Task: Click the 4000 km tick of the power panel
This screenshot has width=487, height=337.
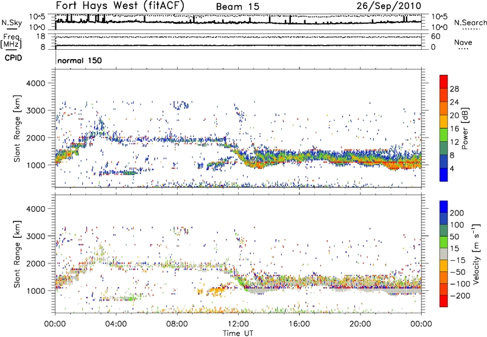Action: (x=36, y=83)
